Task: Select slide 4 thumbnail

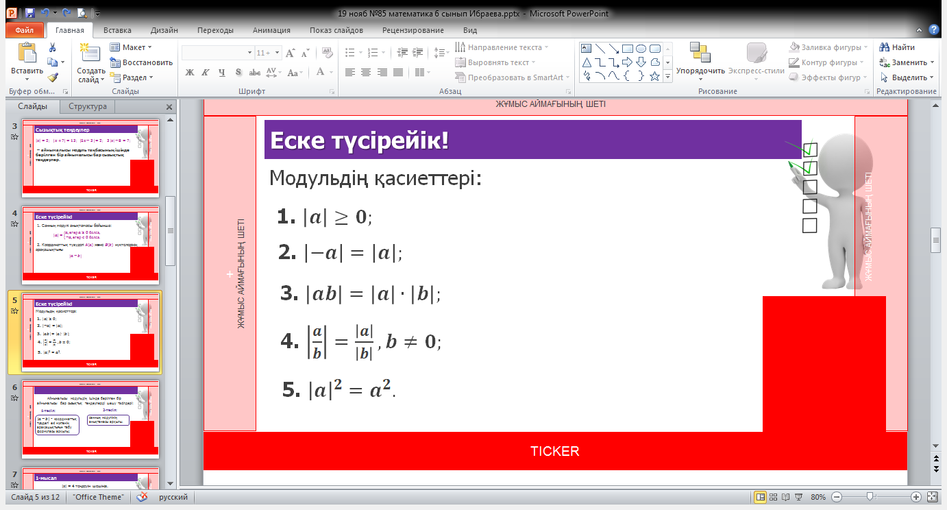Action: tap(90, 245)
